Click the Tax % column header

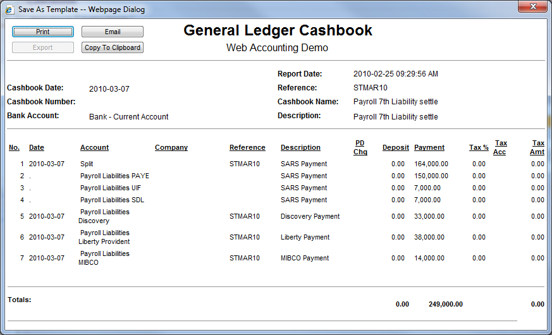pyautogui.click(x=479, y=147)
